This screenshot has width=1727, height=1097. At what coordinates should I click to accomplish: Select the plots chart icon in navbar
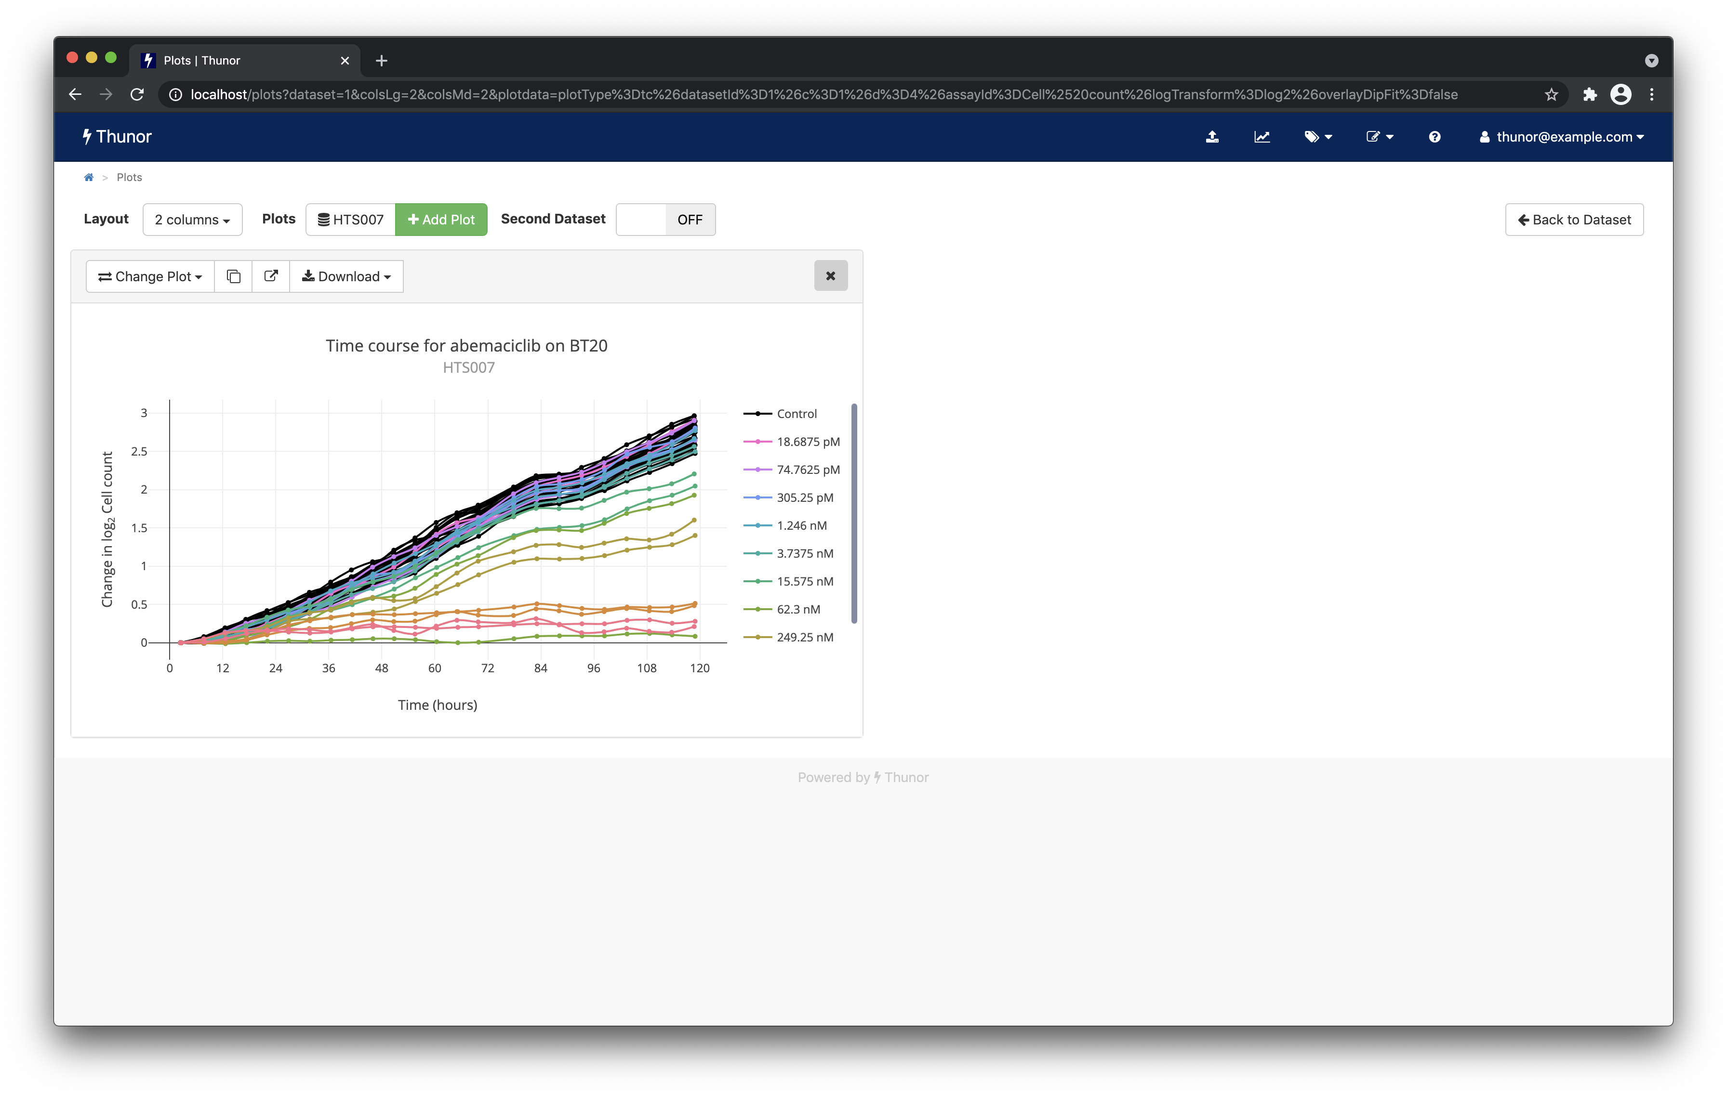(x=1262, y=136)
